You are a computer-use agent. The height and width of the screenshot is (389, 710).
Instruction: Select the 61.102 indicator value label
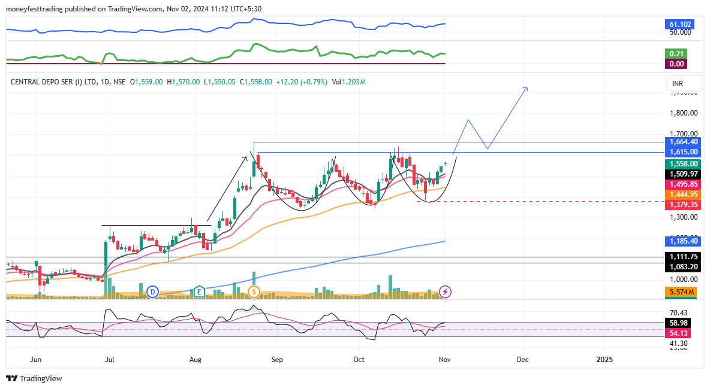point(679,25)
